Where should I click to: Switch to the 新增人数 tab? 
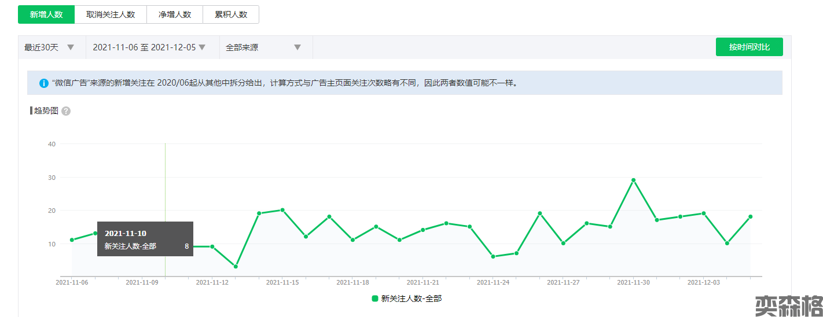[x=46, y=14]
